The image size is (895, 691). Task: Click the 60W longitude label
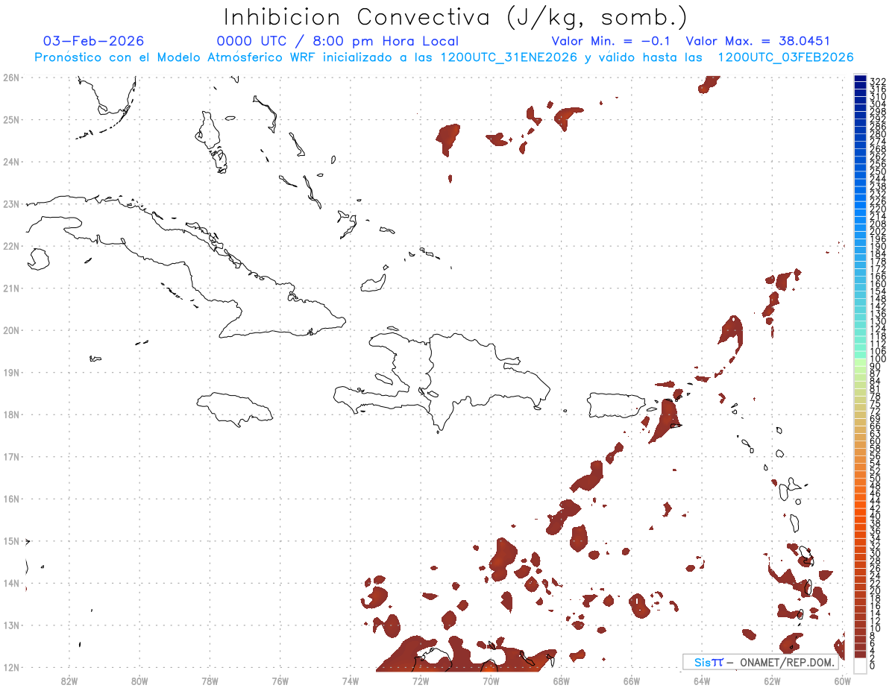(843, 681)
